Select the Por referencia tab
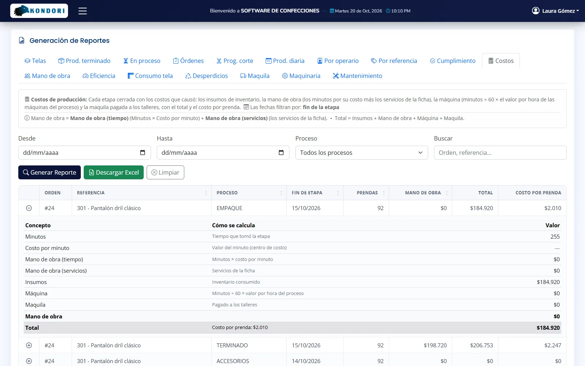 point(394,61)
